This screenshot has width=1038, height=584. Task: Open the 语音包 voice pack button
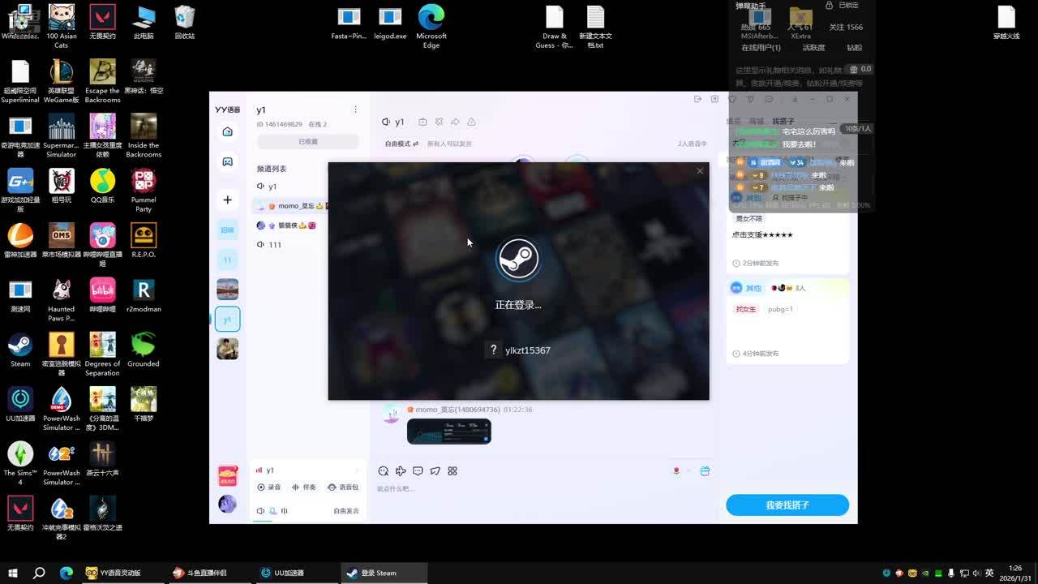pyautogui.click(x=343, y=487)
